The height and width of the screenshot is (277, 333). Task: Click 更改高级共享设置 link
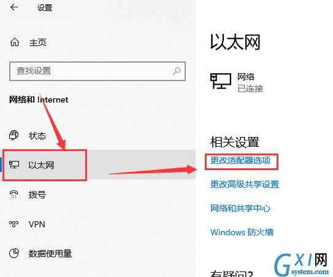245,184
